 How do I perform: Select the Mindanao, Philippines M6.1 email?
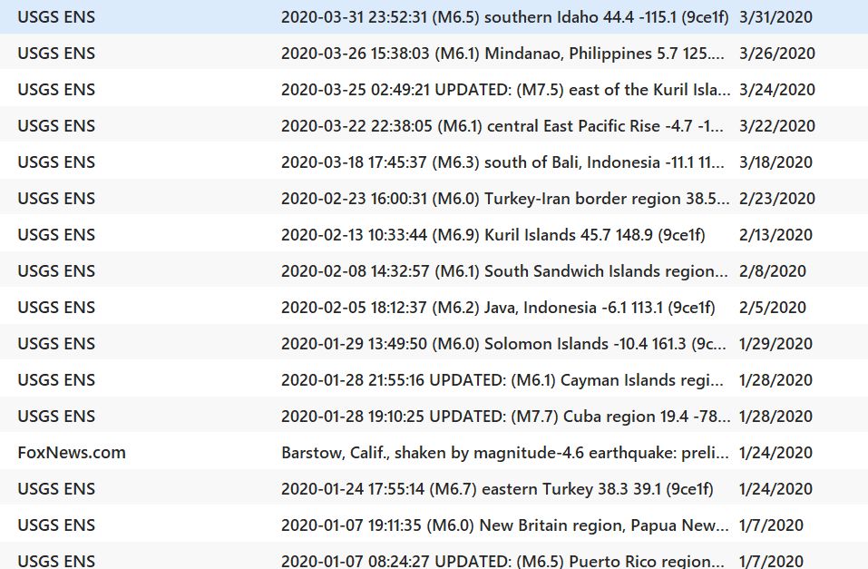point(504,54)
